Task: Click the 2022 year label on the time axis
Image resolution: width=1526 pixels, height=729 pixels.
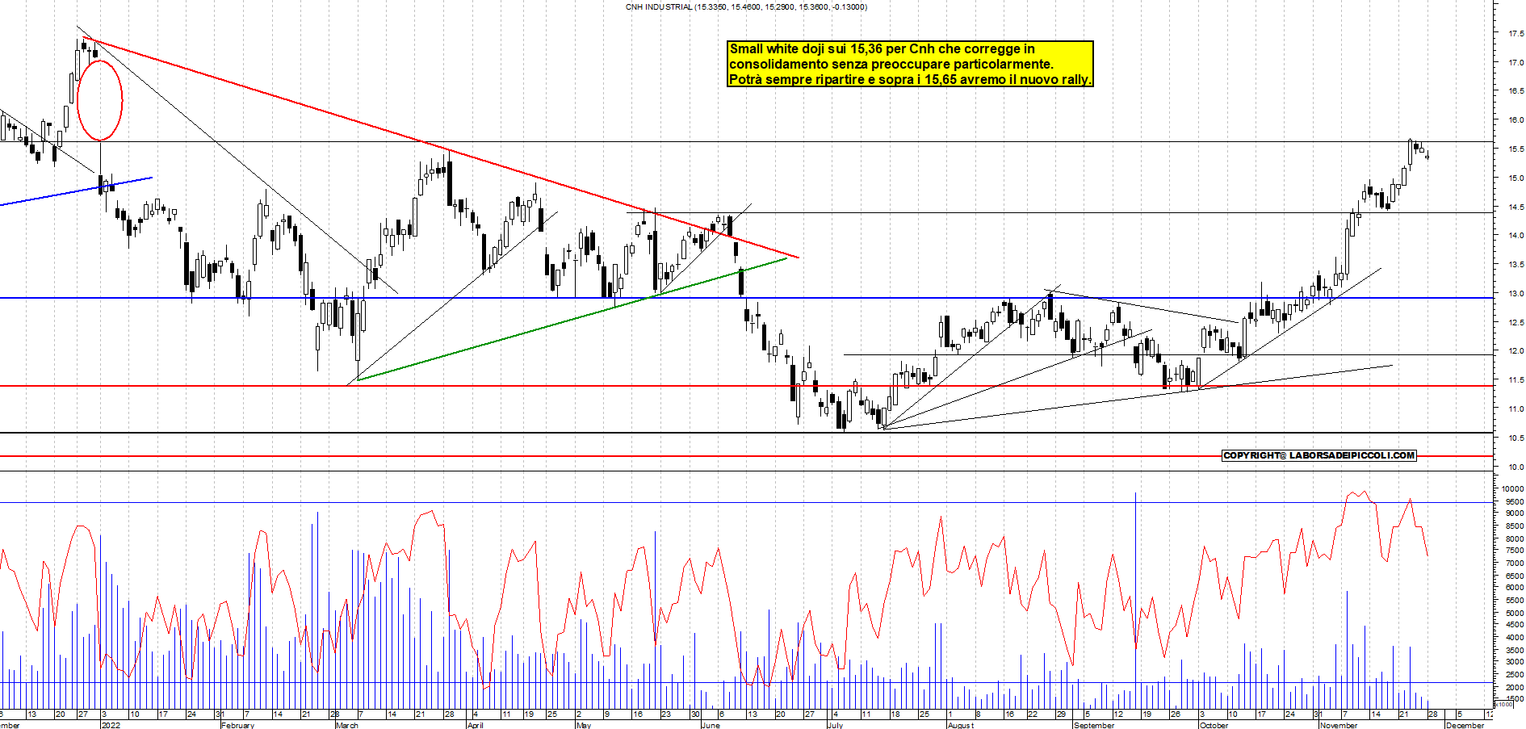Action: pyautogui.click(x=111, y=725)
